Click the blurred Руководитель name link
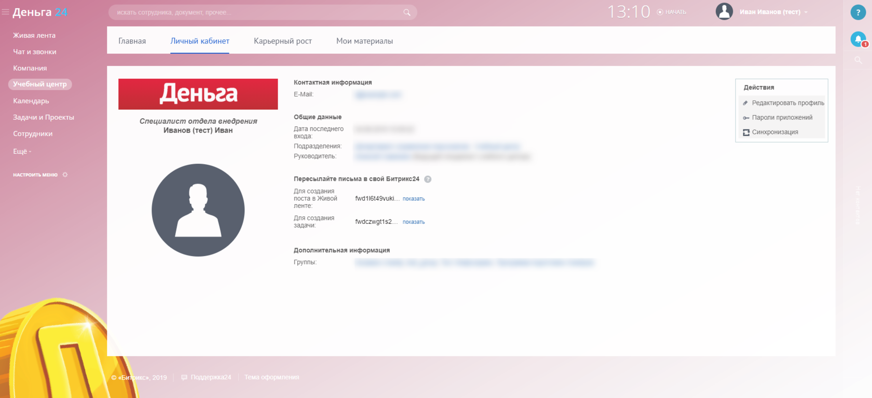Viewport: 872px width, 398px height. pyautogui.click(x=382, y=156)
